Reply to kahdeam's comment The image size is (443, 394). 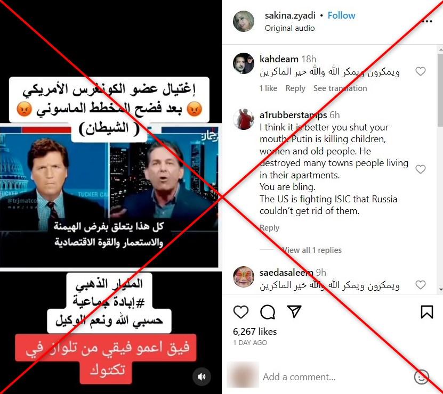tap(295, 88)
